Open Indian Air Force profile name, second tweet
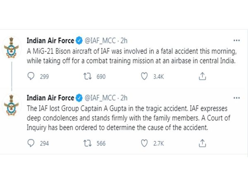The height and width of the screenshot is (186, 248). [x=50, y=98]
